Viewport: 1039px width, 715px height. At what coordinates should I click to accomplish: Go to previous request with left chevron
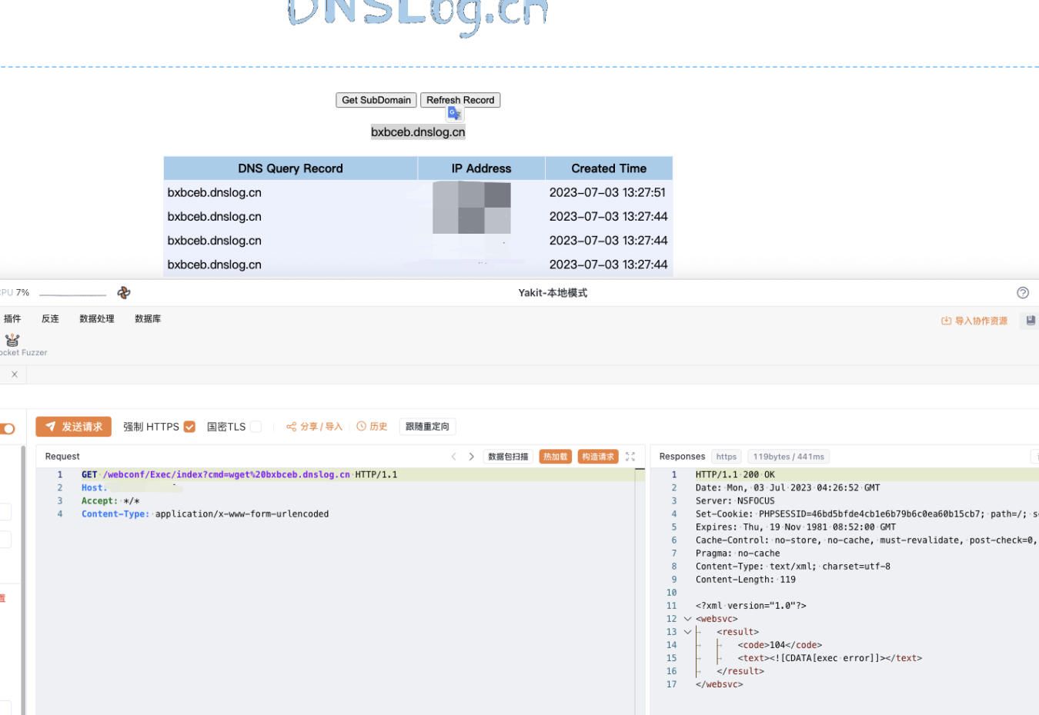(453, 457)
